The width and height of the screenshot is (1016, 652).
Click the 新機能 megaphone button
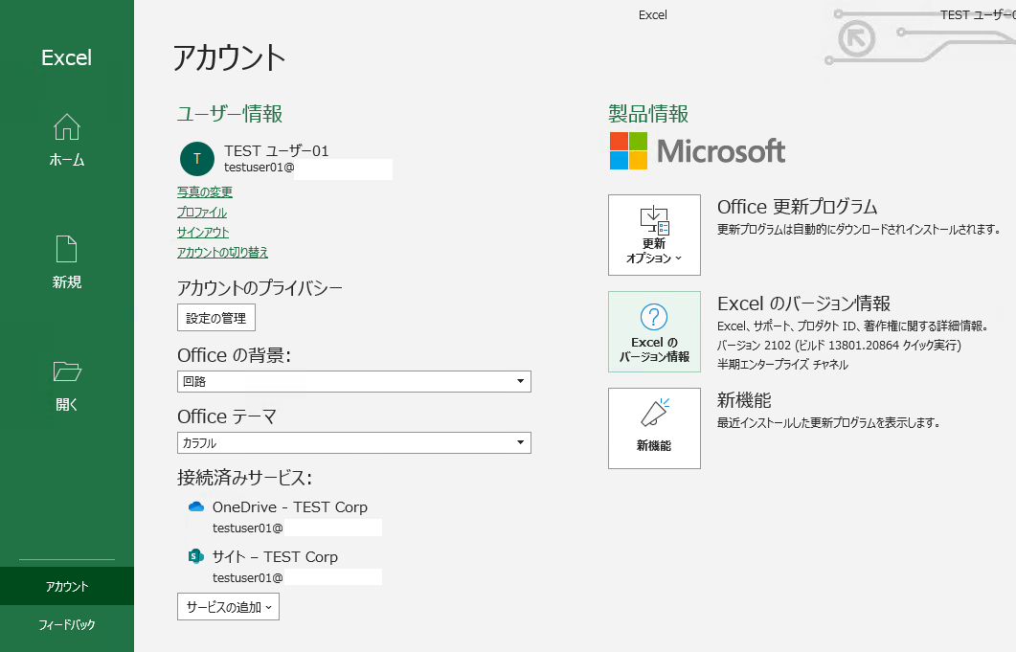pyautogui.click(x=654, y=428)
